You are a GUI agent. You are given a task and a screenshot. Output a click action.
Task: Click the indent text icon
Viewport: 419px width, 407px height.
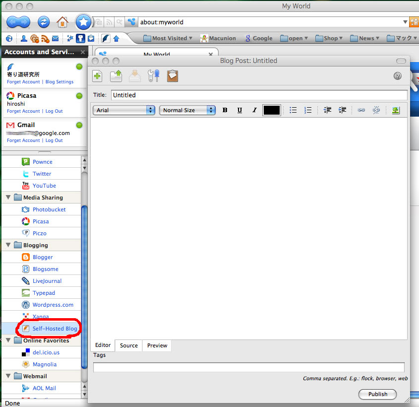[x=342, y=110]
